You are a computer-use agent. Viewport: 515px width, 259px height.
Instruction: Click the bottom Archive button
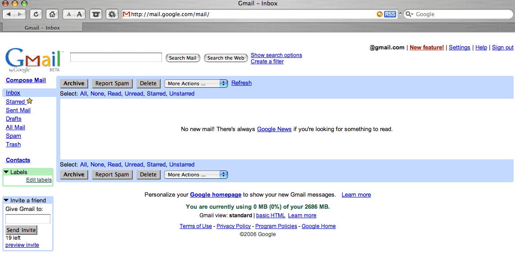click(x=74, y=175)
